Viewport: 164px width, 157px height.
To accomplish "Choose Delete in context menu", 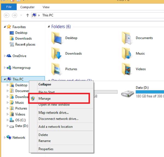I will pos(43,135).
